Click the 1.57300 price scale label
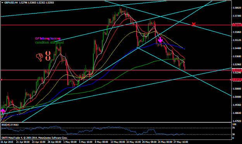 237,16
